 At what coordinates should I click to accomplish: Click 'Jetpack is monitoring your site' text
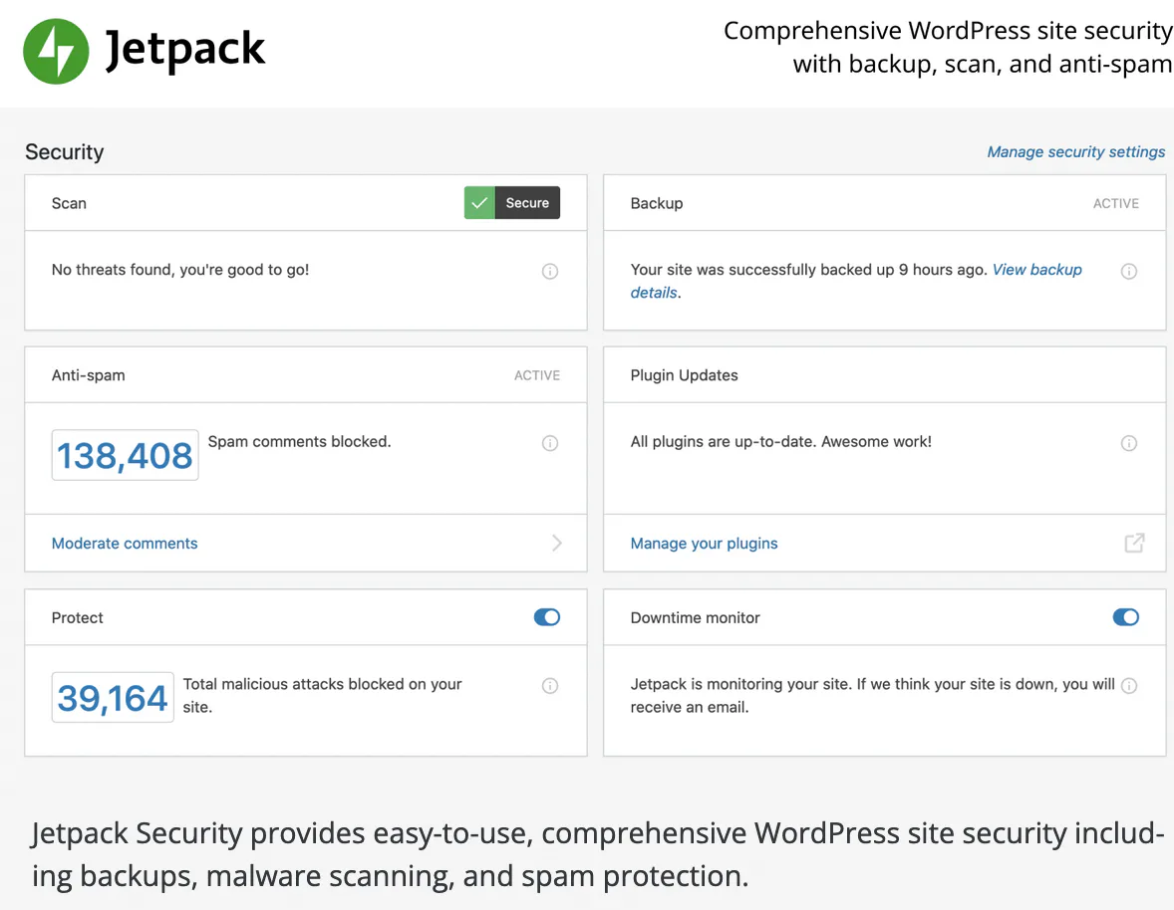coord(872,695)
